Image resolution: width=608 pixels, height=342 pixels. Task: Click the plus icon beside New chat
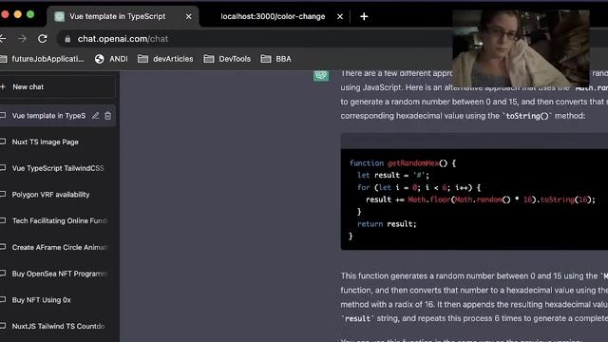(3, 86)
